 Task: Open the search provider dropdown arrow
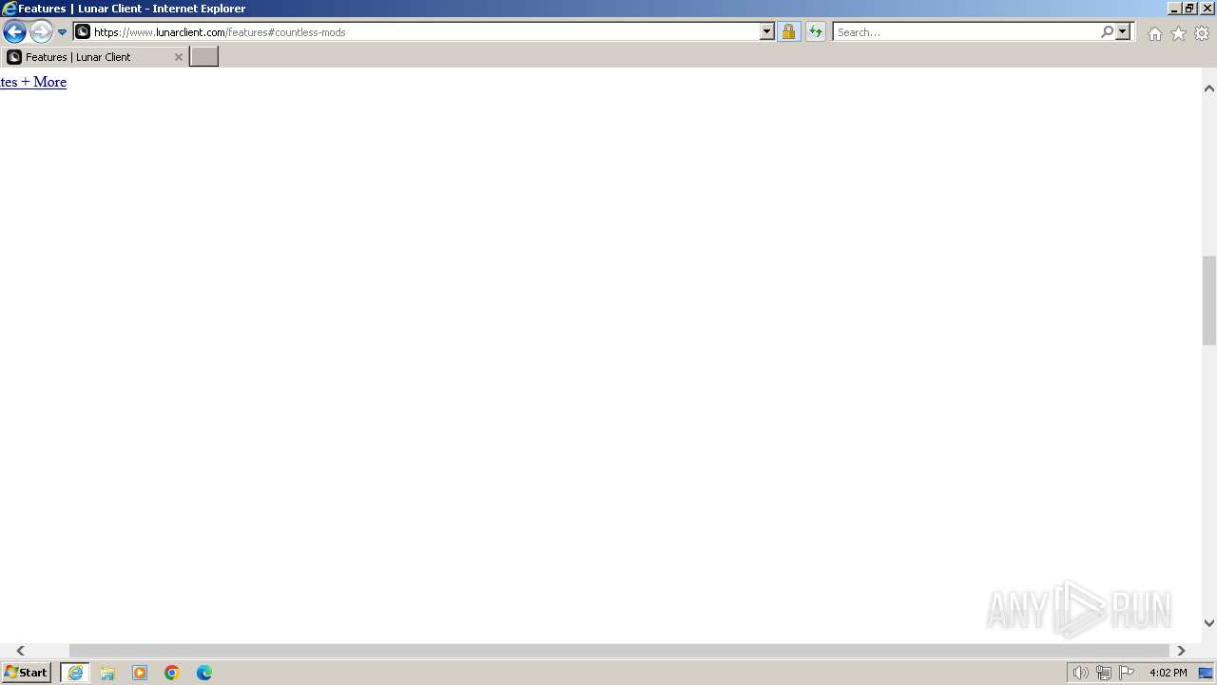[x=1123, y=31]
